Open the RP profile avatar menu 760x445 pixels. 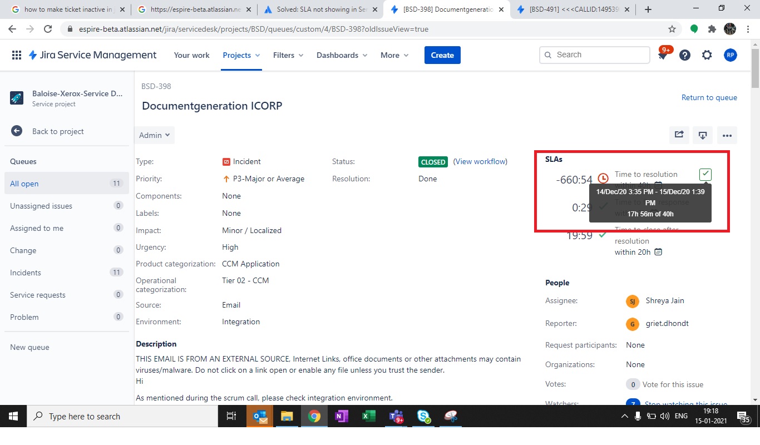tap(730, 55)
